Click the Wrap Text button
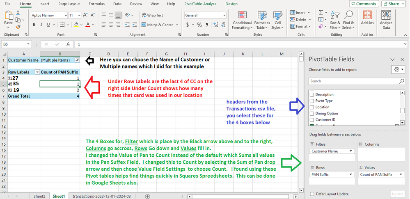This screenshot has width=410, height=199. pos(152,15)
